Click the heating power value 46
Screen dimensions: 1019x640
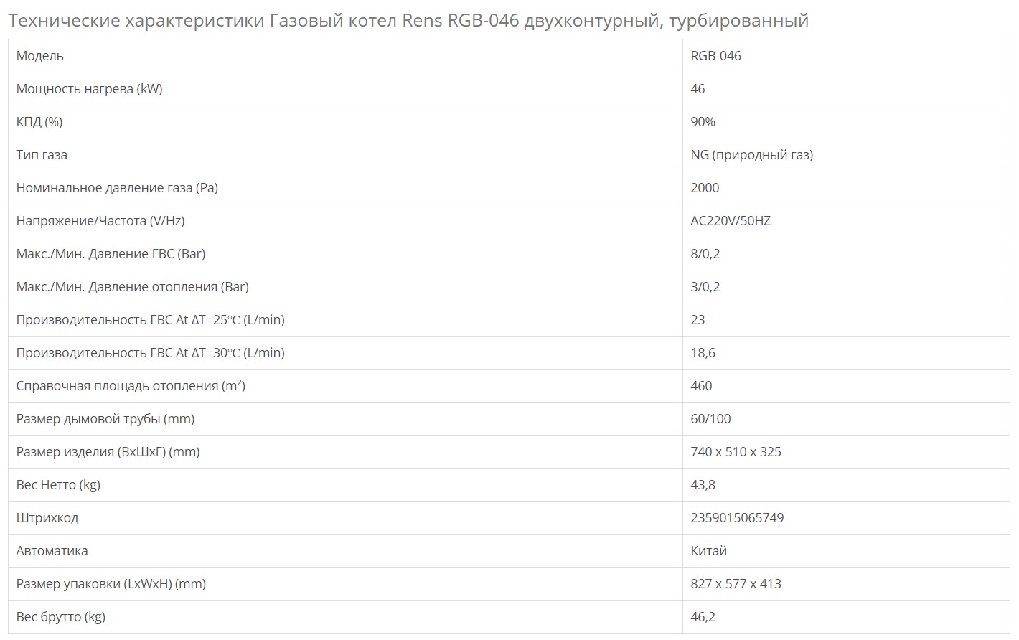click(698, 89)
